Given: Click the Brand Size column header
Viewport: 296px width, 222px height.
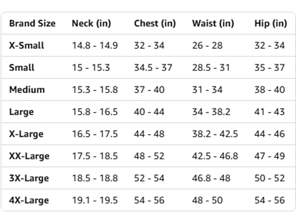Looking at the screenshot, I should pyautogui.click(x=32, y=23).
